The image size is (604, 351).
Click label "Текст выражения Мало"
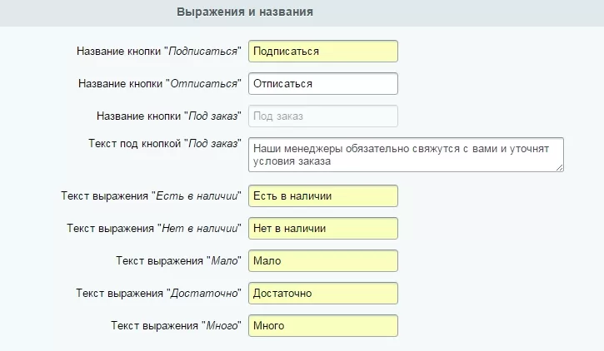(178, 260)
